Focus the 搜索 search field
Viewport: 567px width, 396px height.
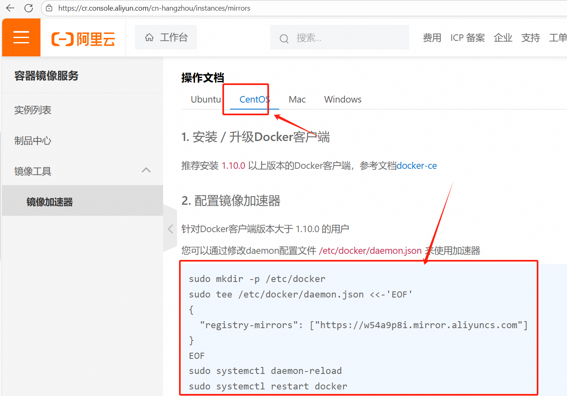click(340, 37)
